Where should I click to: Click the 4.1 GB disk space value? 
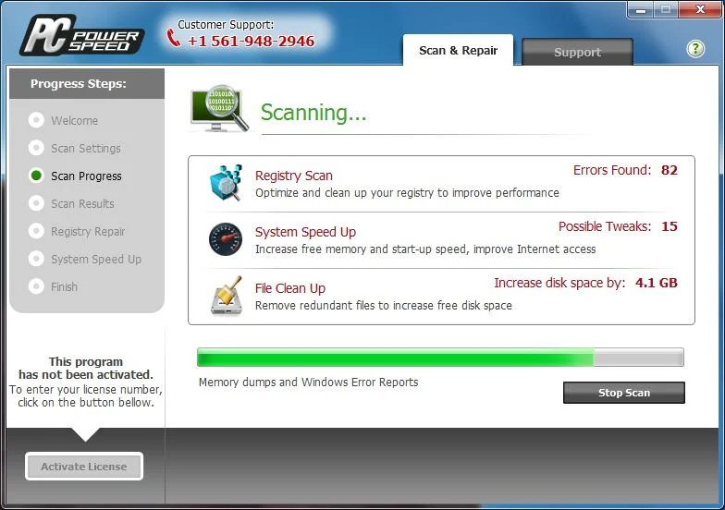point(657,283)
